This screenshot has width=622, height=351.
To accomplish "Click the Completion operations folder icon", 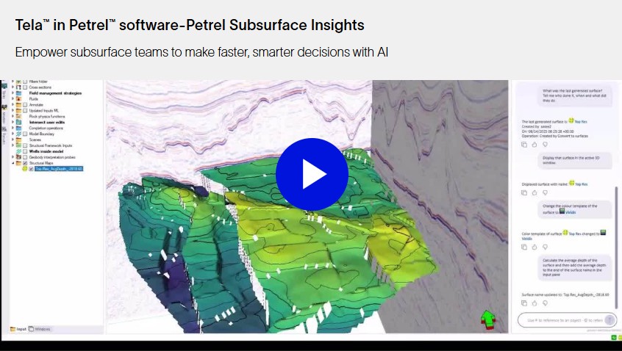I will (18, 128).
